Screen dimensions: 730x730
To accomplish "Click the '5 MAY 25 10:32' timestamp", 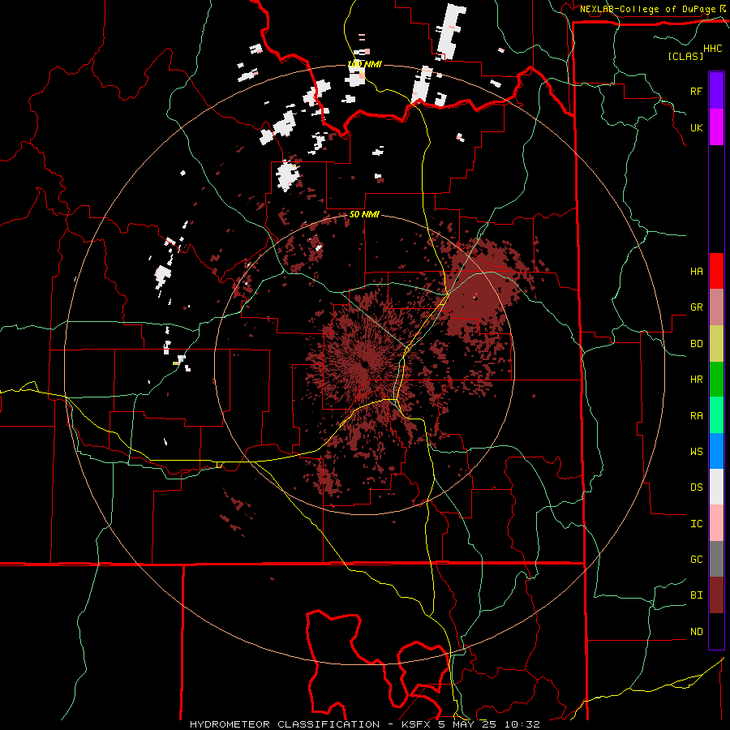I will pos(489,724).
